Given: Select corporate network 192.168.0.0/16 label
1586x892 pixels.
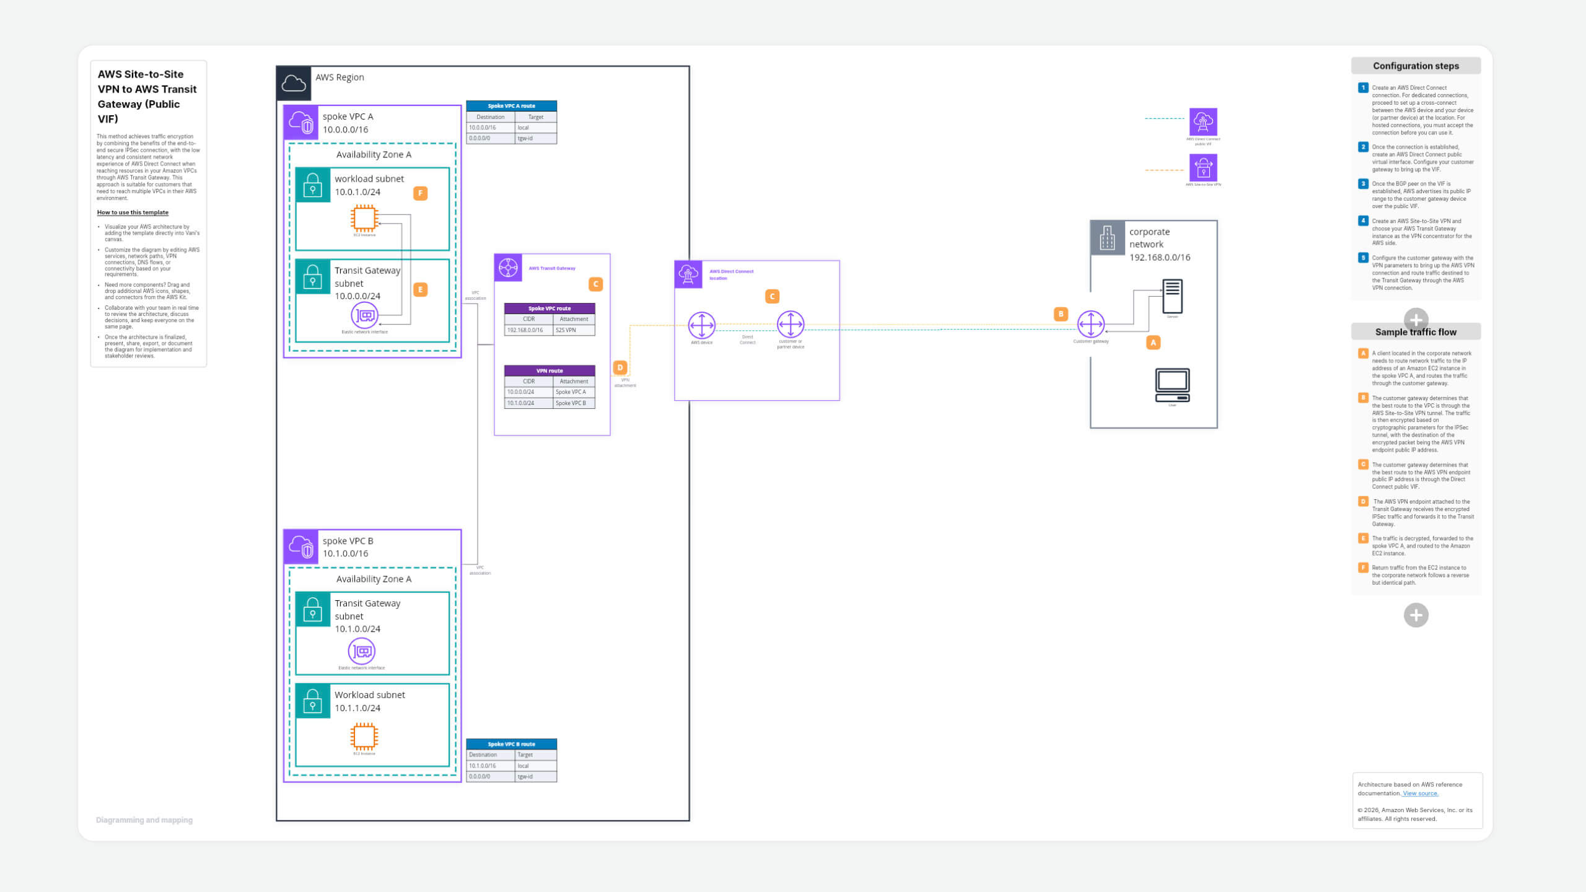Looking at the screenshot, I should coord(1159,245).
